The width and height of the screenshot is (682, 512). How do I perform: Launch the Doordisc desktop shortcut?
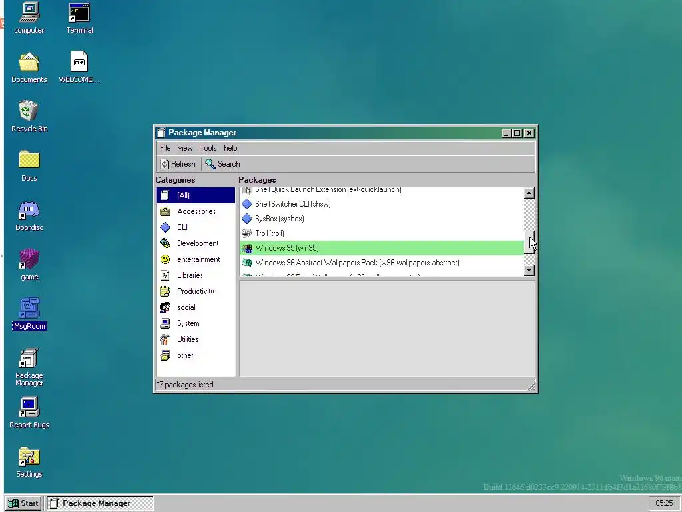tap(29, 215)
